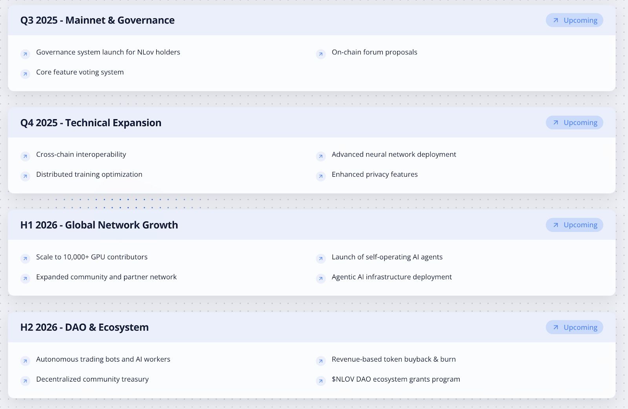This screenshot has width=628, height=409.
Task: Click arrow icon next to Revenue-based token buyback
Action: 321,361
